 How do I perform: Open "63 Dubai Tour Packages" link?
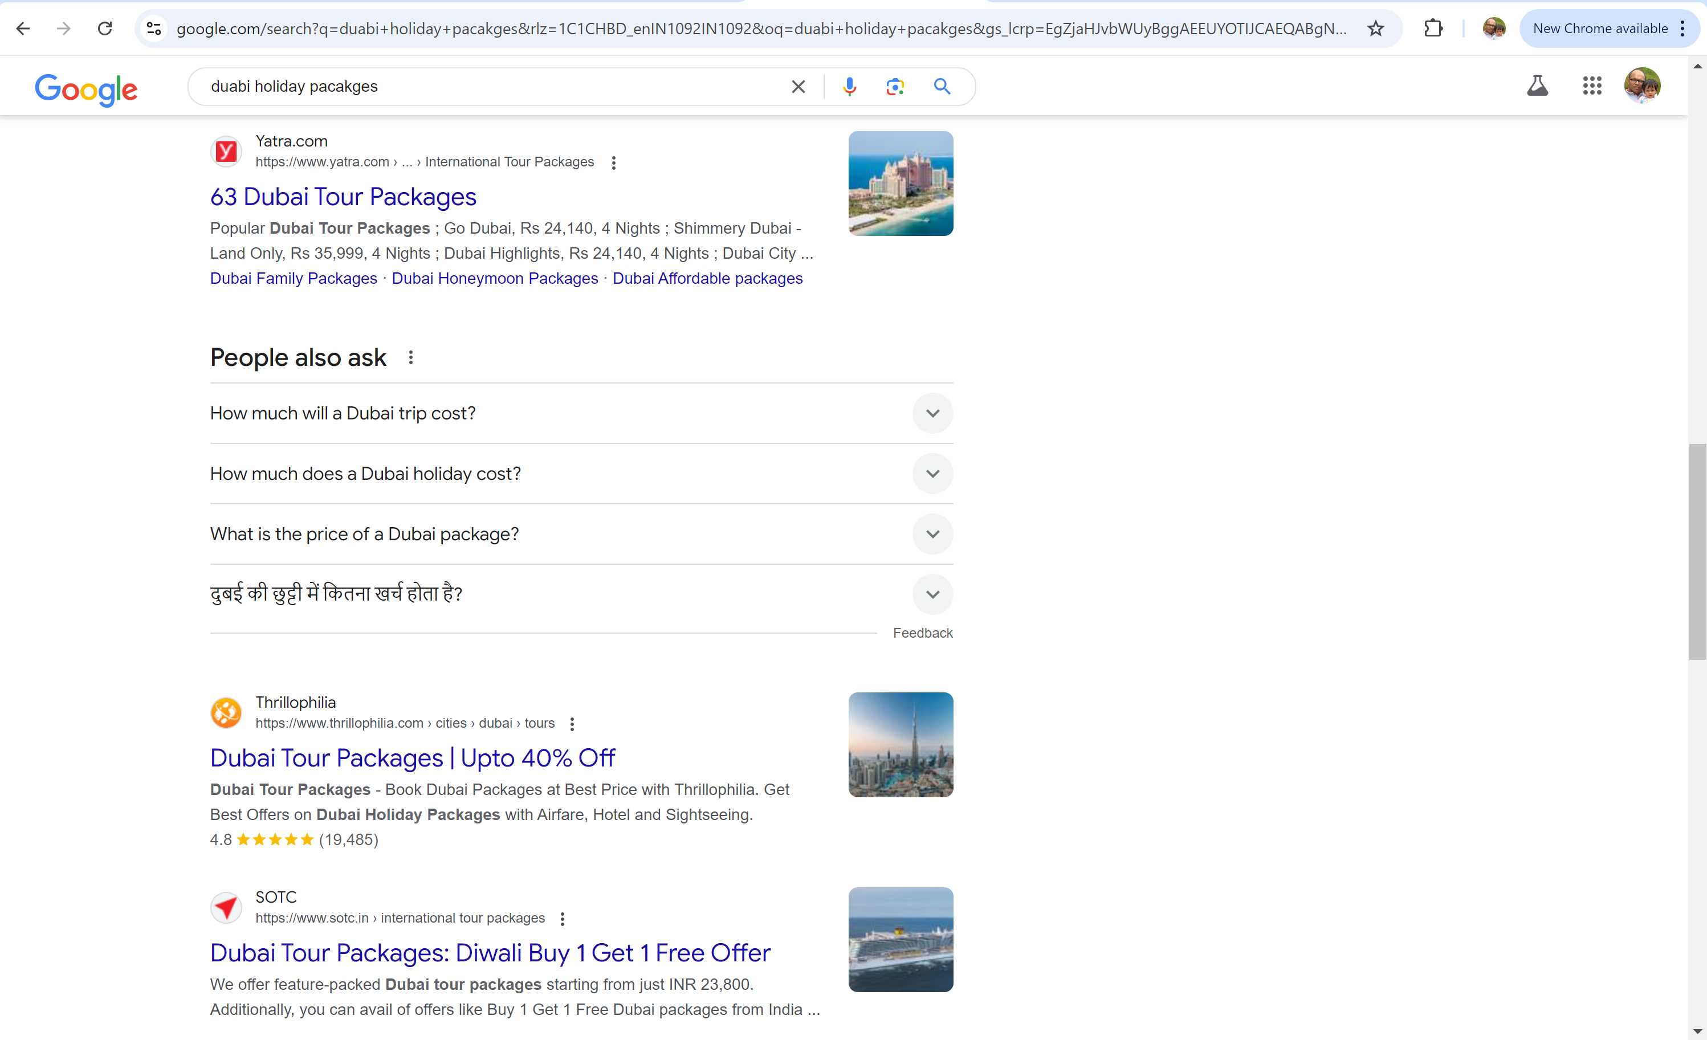343,197
